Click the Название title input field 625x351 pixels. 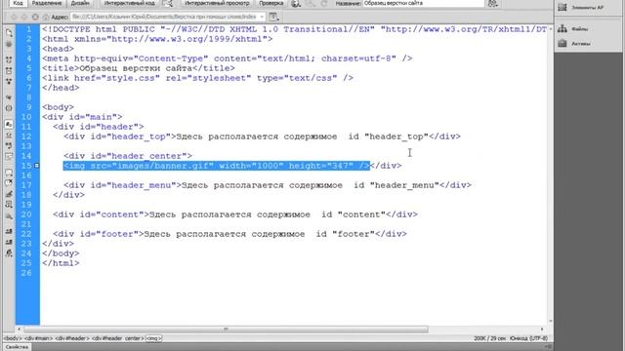pyautogui.click(x=423, y=3)
